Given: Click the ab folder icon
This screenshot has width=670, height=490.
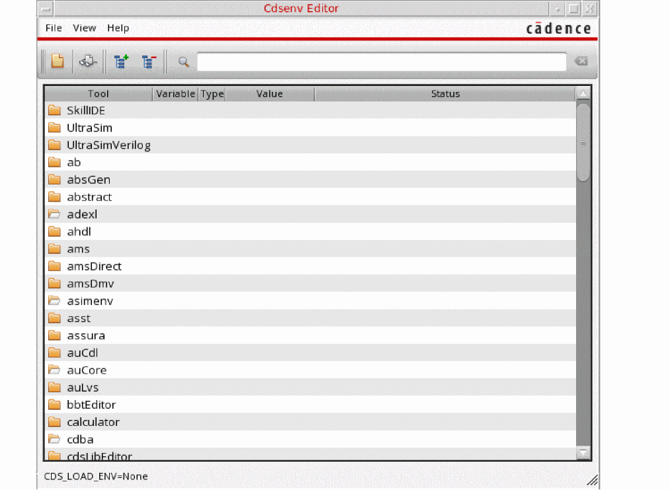Looking at the screenshot, I should [x=54, y=162].
